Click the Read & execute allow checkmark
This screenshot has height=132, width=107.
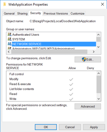point(71,85)
